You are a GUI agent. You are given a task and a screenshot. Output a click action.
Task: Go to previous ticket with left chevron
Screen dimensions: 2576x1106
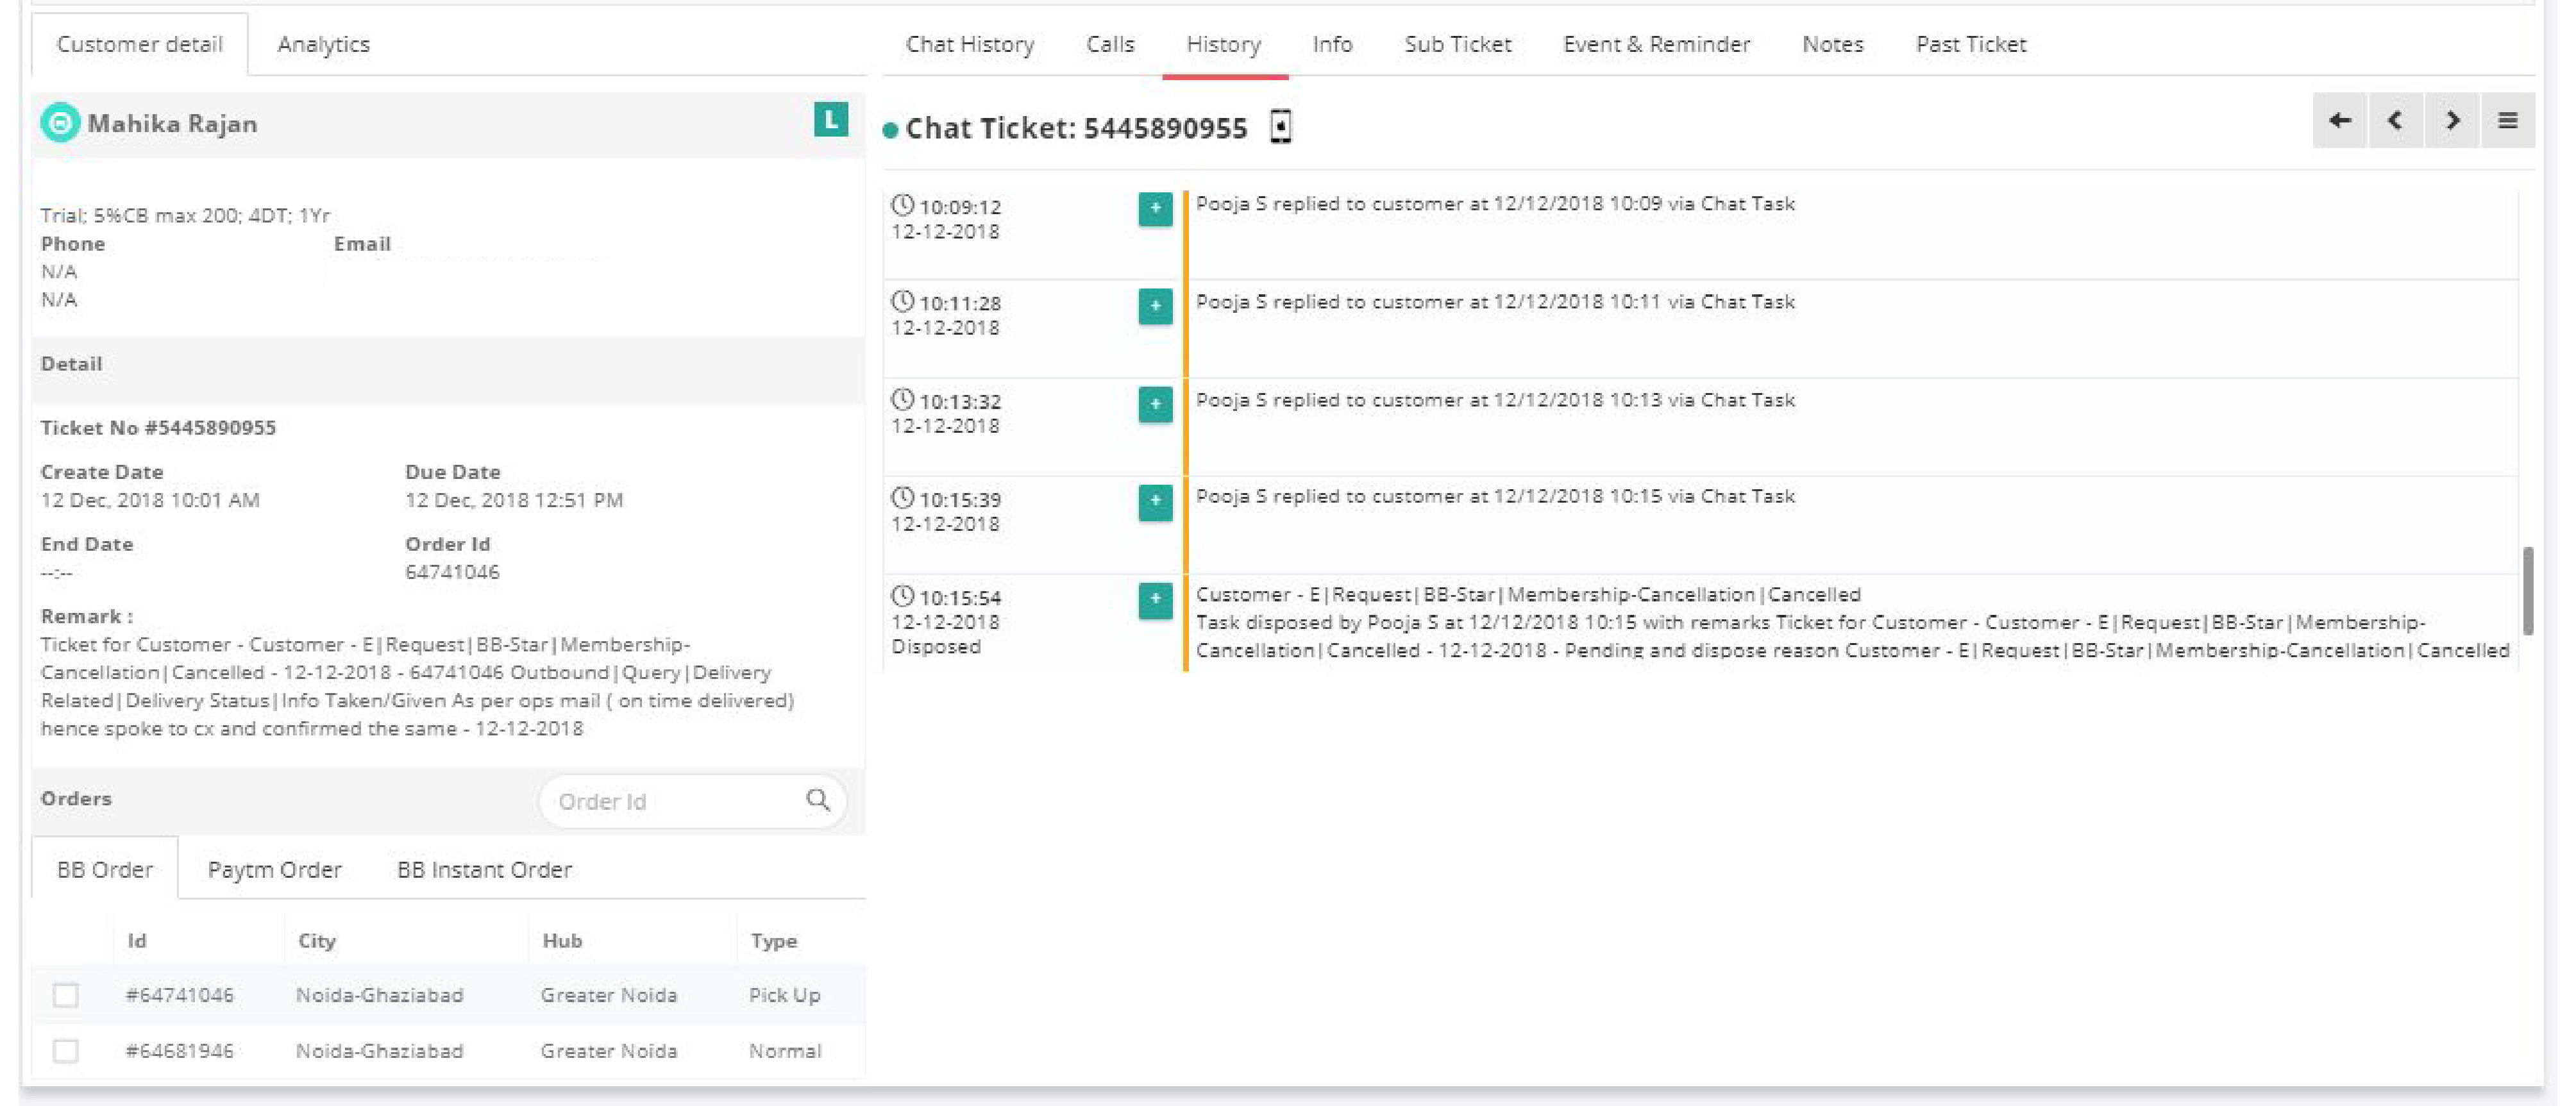(2395, 121)
